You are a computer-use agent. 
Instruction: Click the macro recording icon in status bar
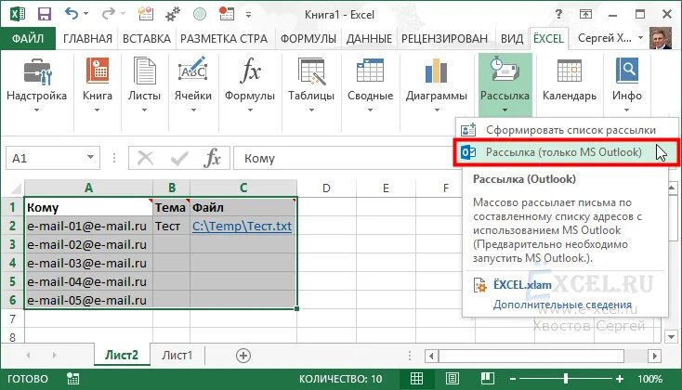point(73,379)
